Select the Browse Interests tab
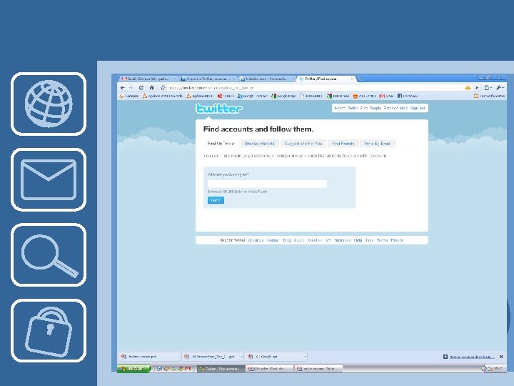The height and width of the screenshot is (386, 514). [x=259, y=144]
